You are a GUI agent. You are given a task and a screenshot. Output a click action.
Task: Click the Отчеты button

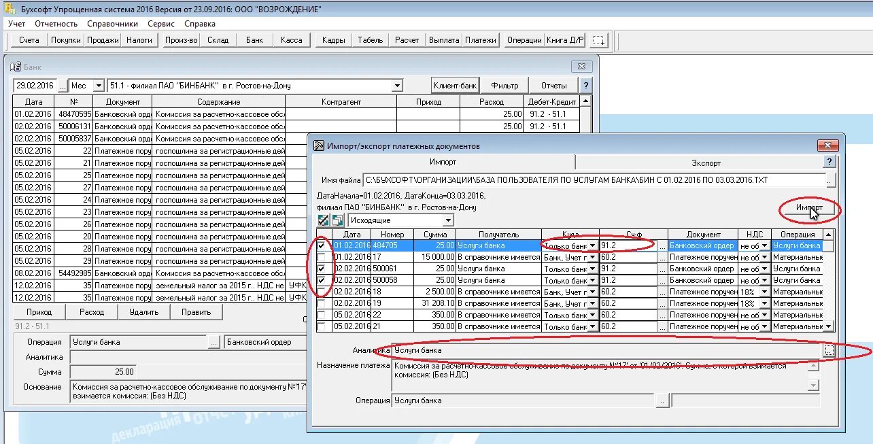click(x=554, y=86)
